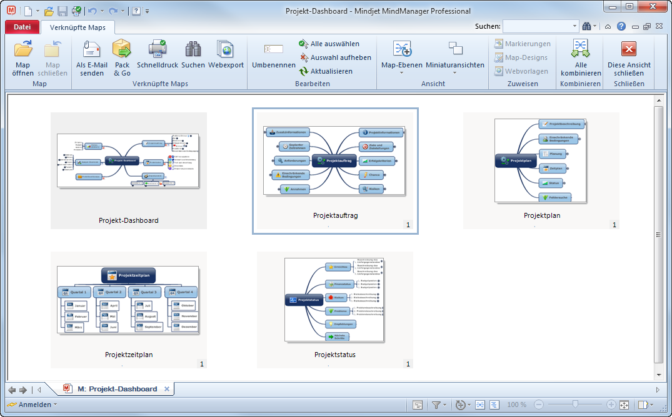Viewport: 672px width, 417px height.
Task: Open the Datei menu tab
Action: pos(23,27)
